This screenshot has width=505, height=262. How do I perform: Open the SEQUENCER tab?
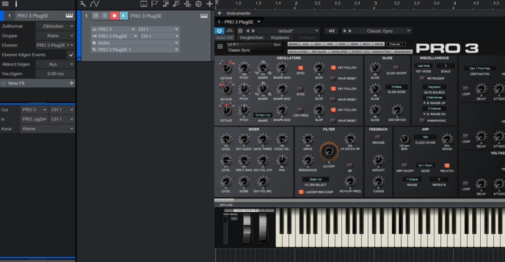click(402, 52)
